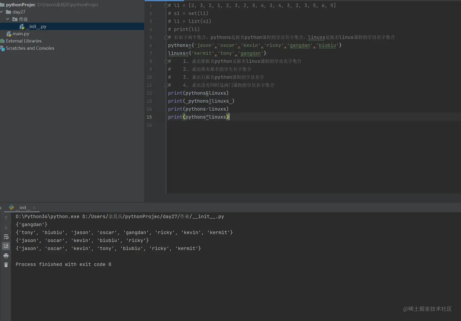Toggle Scroll to End in run console
Image resolution: width=461 pixels, height=321 pixels.
(6, 246)
